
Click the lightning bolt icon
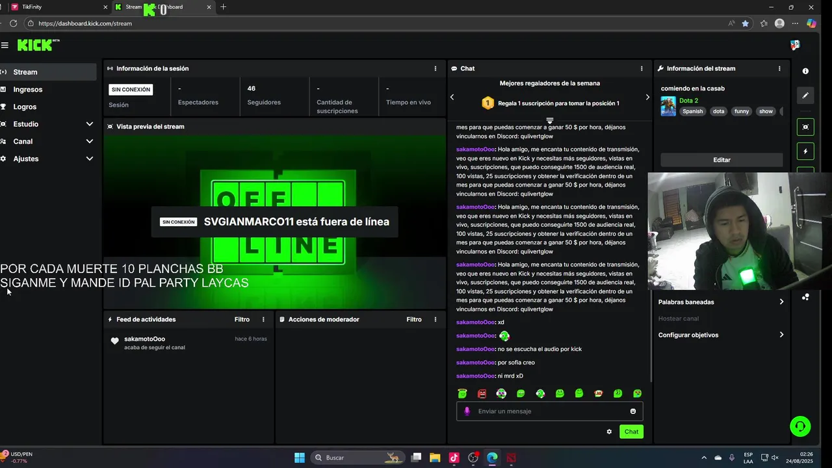pos(805,151)
